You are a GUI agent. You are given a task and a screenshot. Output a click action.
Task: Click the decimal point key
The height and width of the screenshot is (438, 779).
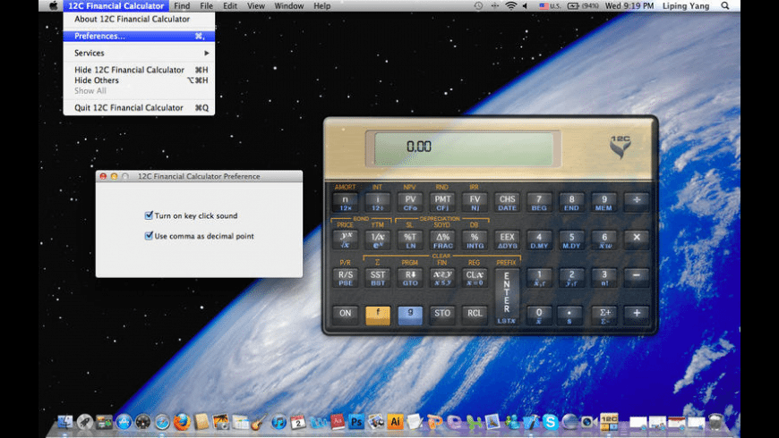(571, 315)
